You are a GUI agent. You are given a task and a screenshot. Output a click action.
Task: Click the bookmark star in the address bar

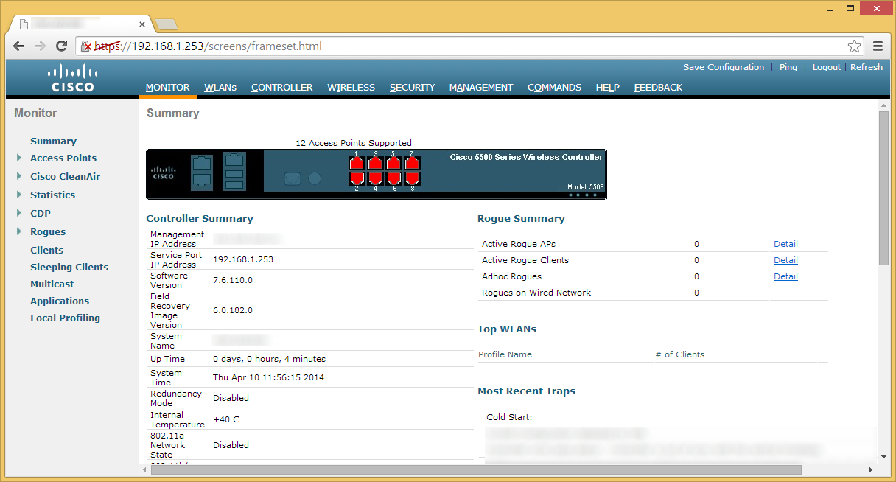coord(854,45)
